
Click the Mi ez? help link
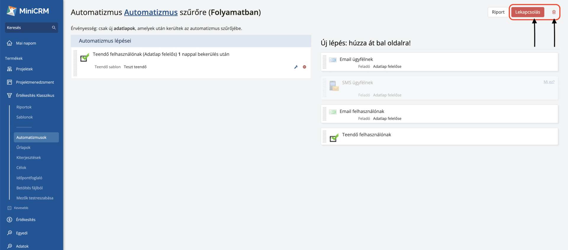pyautogui.click(x=549, y=82)
